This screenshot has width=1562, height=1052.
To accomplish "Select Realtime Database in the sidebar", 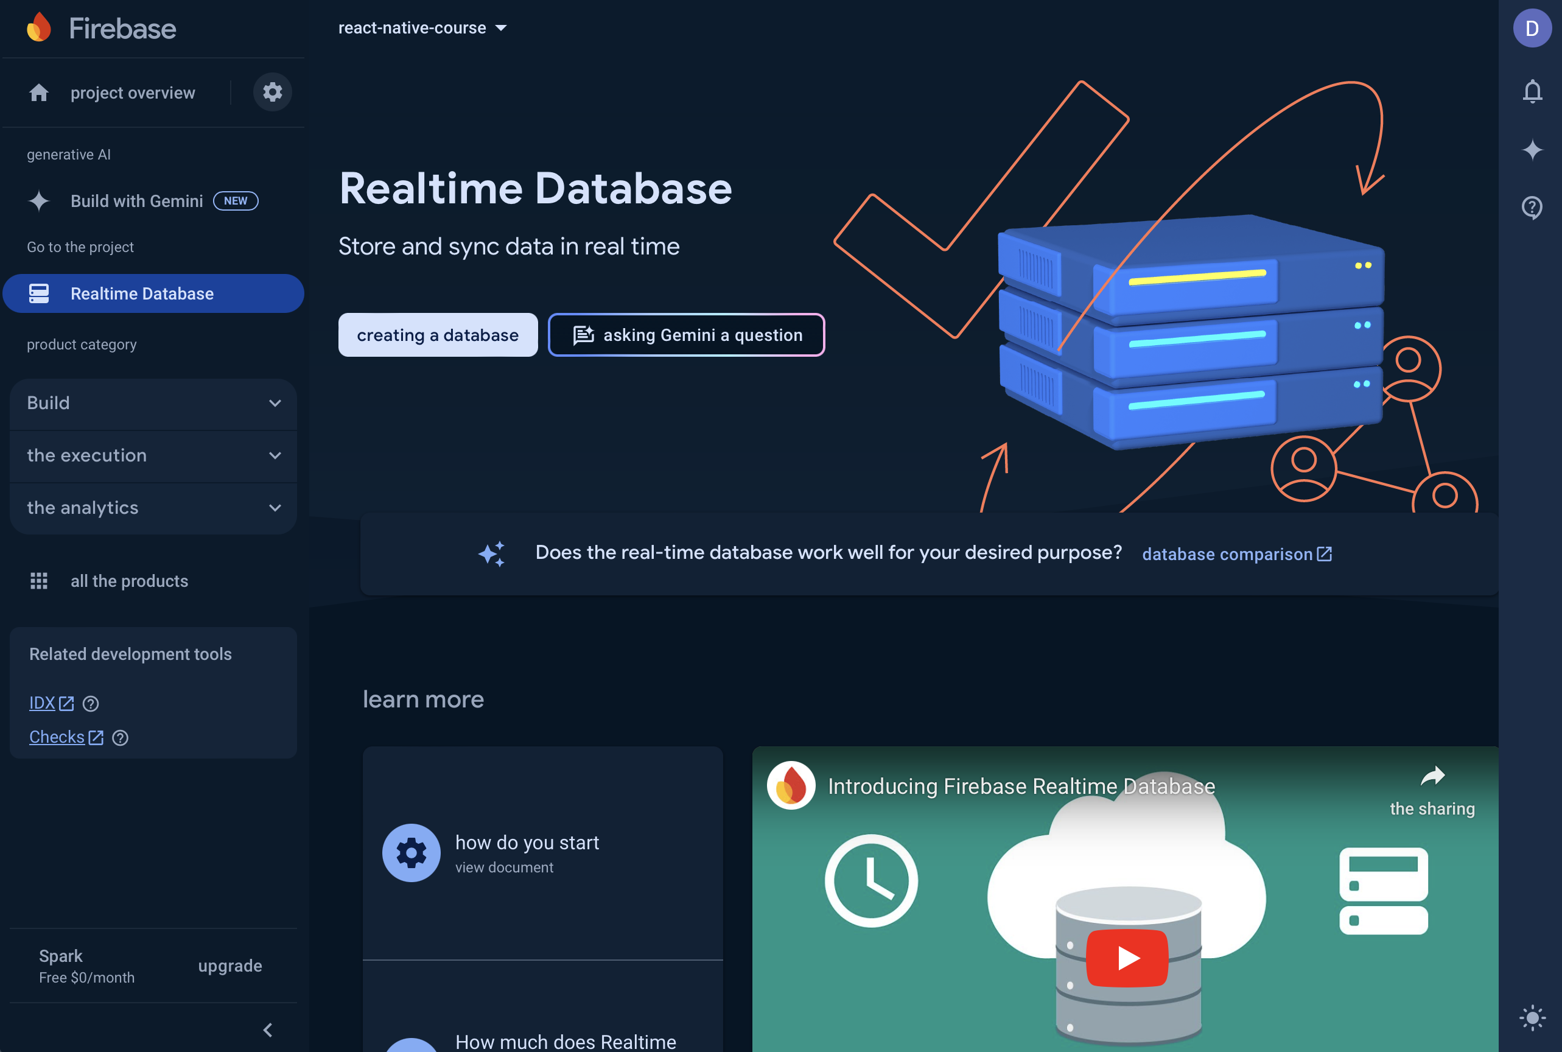I will click(x=153, y=293).
